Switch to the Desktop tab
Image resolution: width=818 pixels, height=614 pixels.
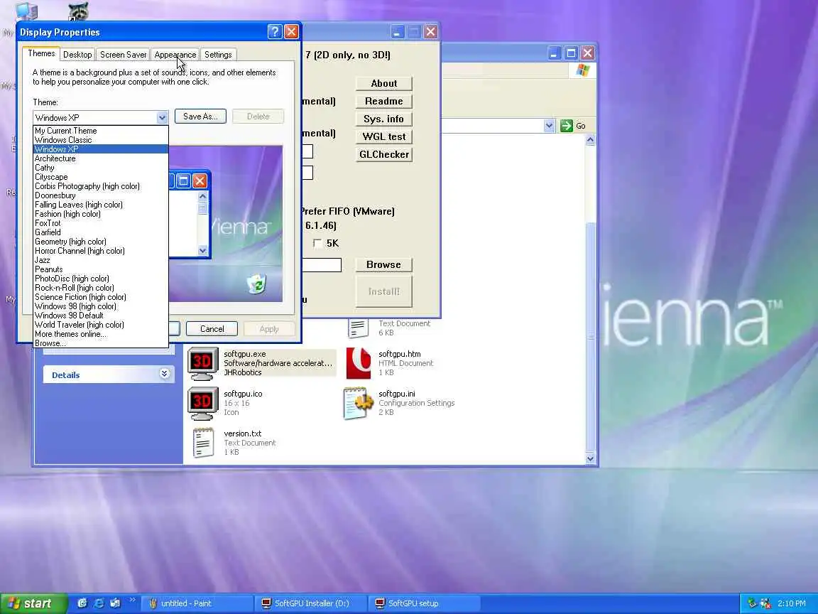(x=77, y=55)
